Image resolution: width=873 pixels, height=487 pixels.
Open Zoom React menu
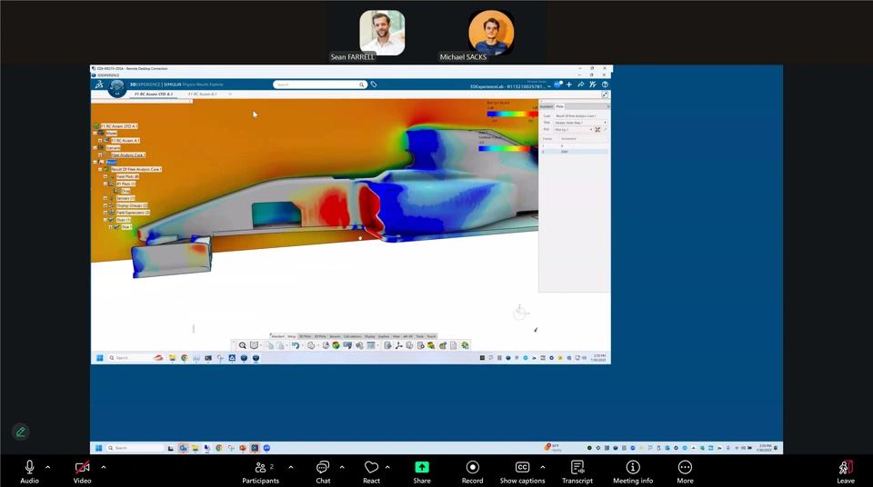[371, 472]
